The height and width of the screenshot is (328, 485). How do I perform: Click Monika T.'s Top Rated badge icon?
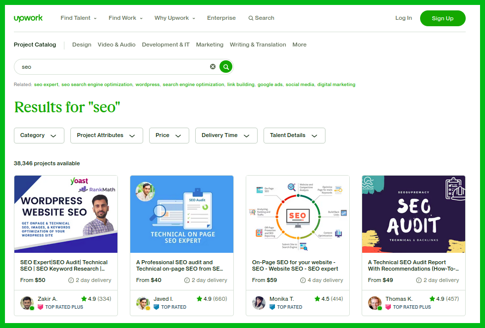[x=272, y=307]
